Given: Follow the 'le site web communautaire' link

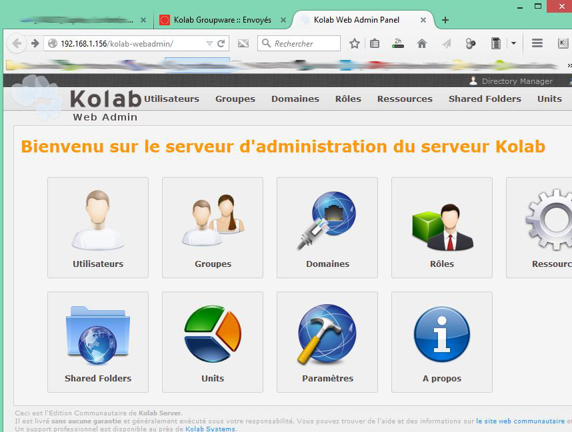Looking at the screenshot, I should 520,421.
